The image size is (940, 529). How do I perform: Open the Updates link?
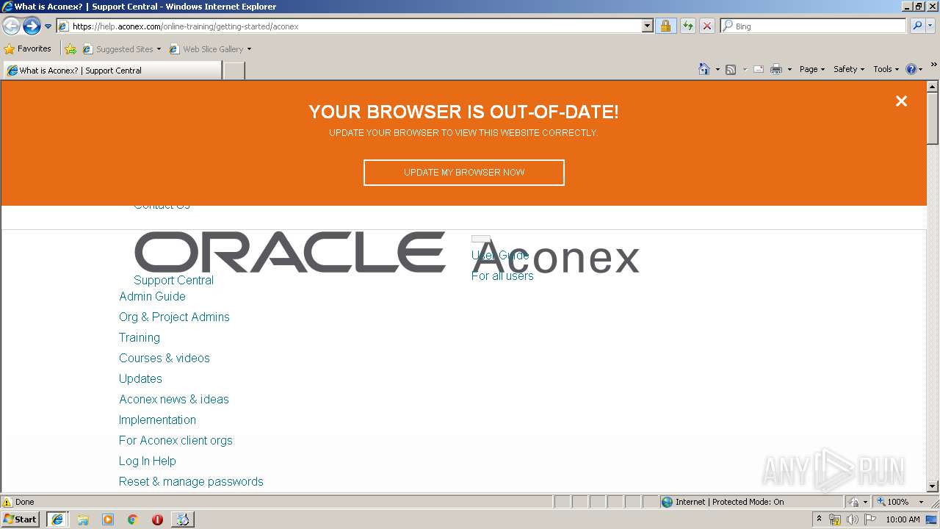pyautogui.click(x=140, y=378)
